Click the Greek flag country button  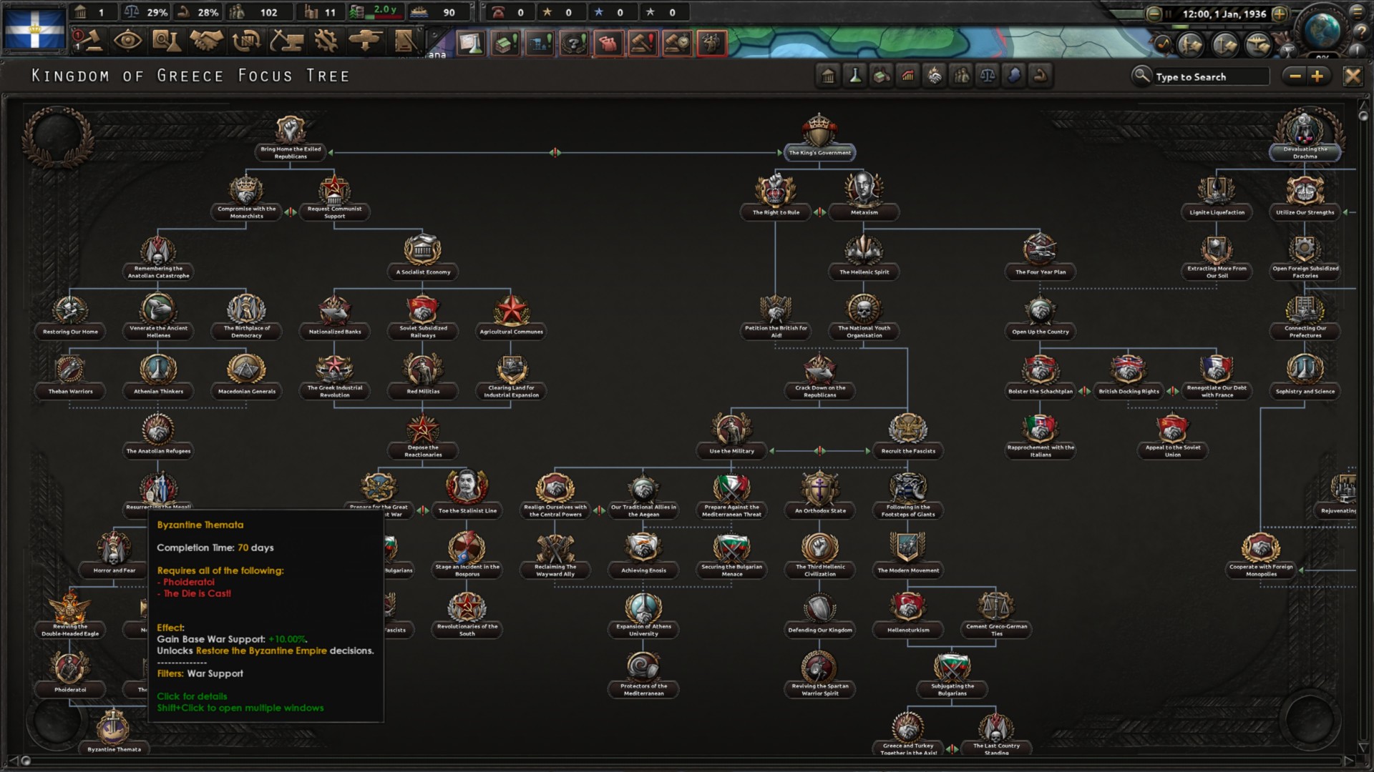pos(34,29)
